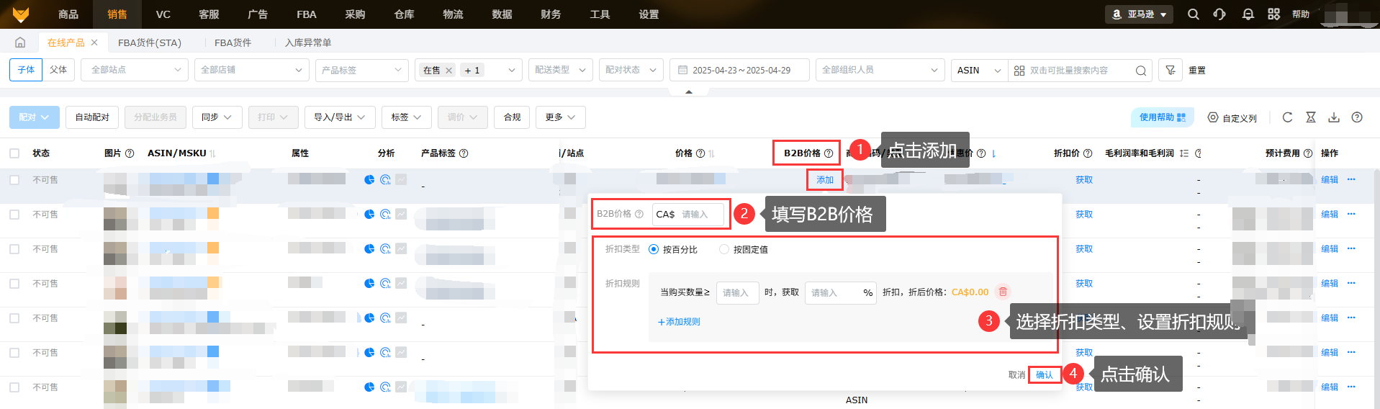Switch to 父体 view
The width and height of the screenshot is (1380, 409).
[x=58, y=70]
